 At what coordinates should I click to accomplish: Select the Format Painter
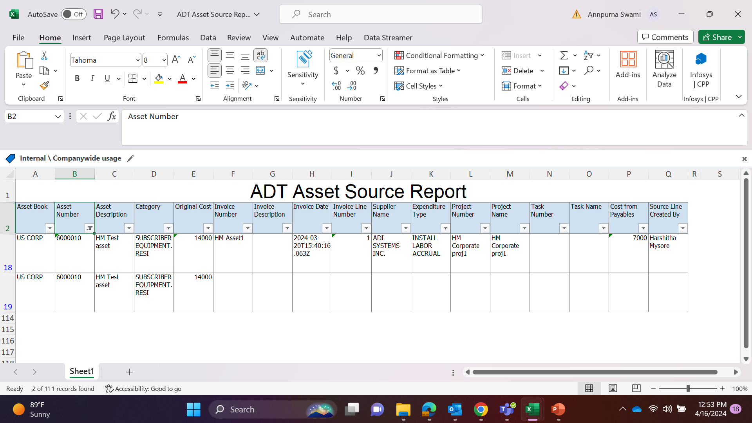(x=44, y=85)
